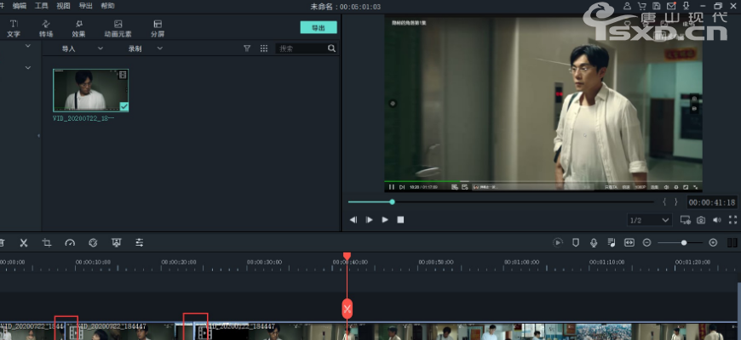The width and height of the screenshot is (741, 340).
Task: Click the 00:00:41:18 timecode field
Action: click(712, 202)
